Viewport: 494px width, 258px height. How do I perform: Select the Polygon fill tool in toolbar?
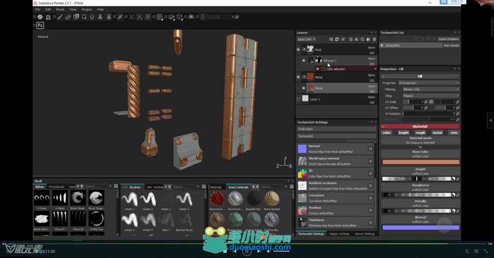[x=84, y=17]
